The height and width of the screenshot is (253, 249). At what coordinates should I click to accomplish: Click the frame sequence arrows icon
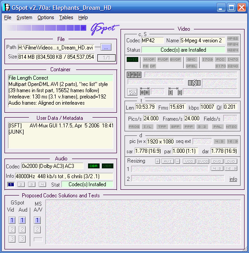[x=194, y=83]
